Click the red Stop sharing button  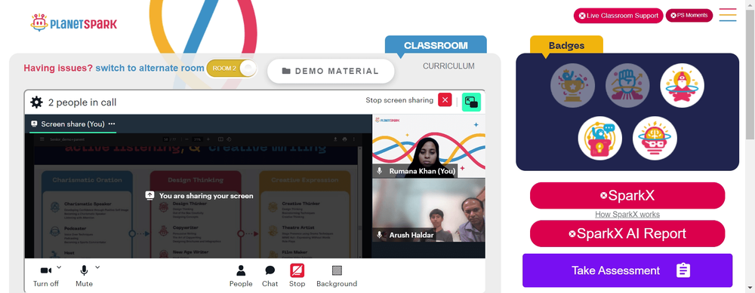click(x=297, y=276)
